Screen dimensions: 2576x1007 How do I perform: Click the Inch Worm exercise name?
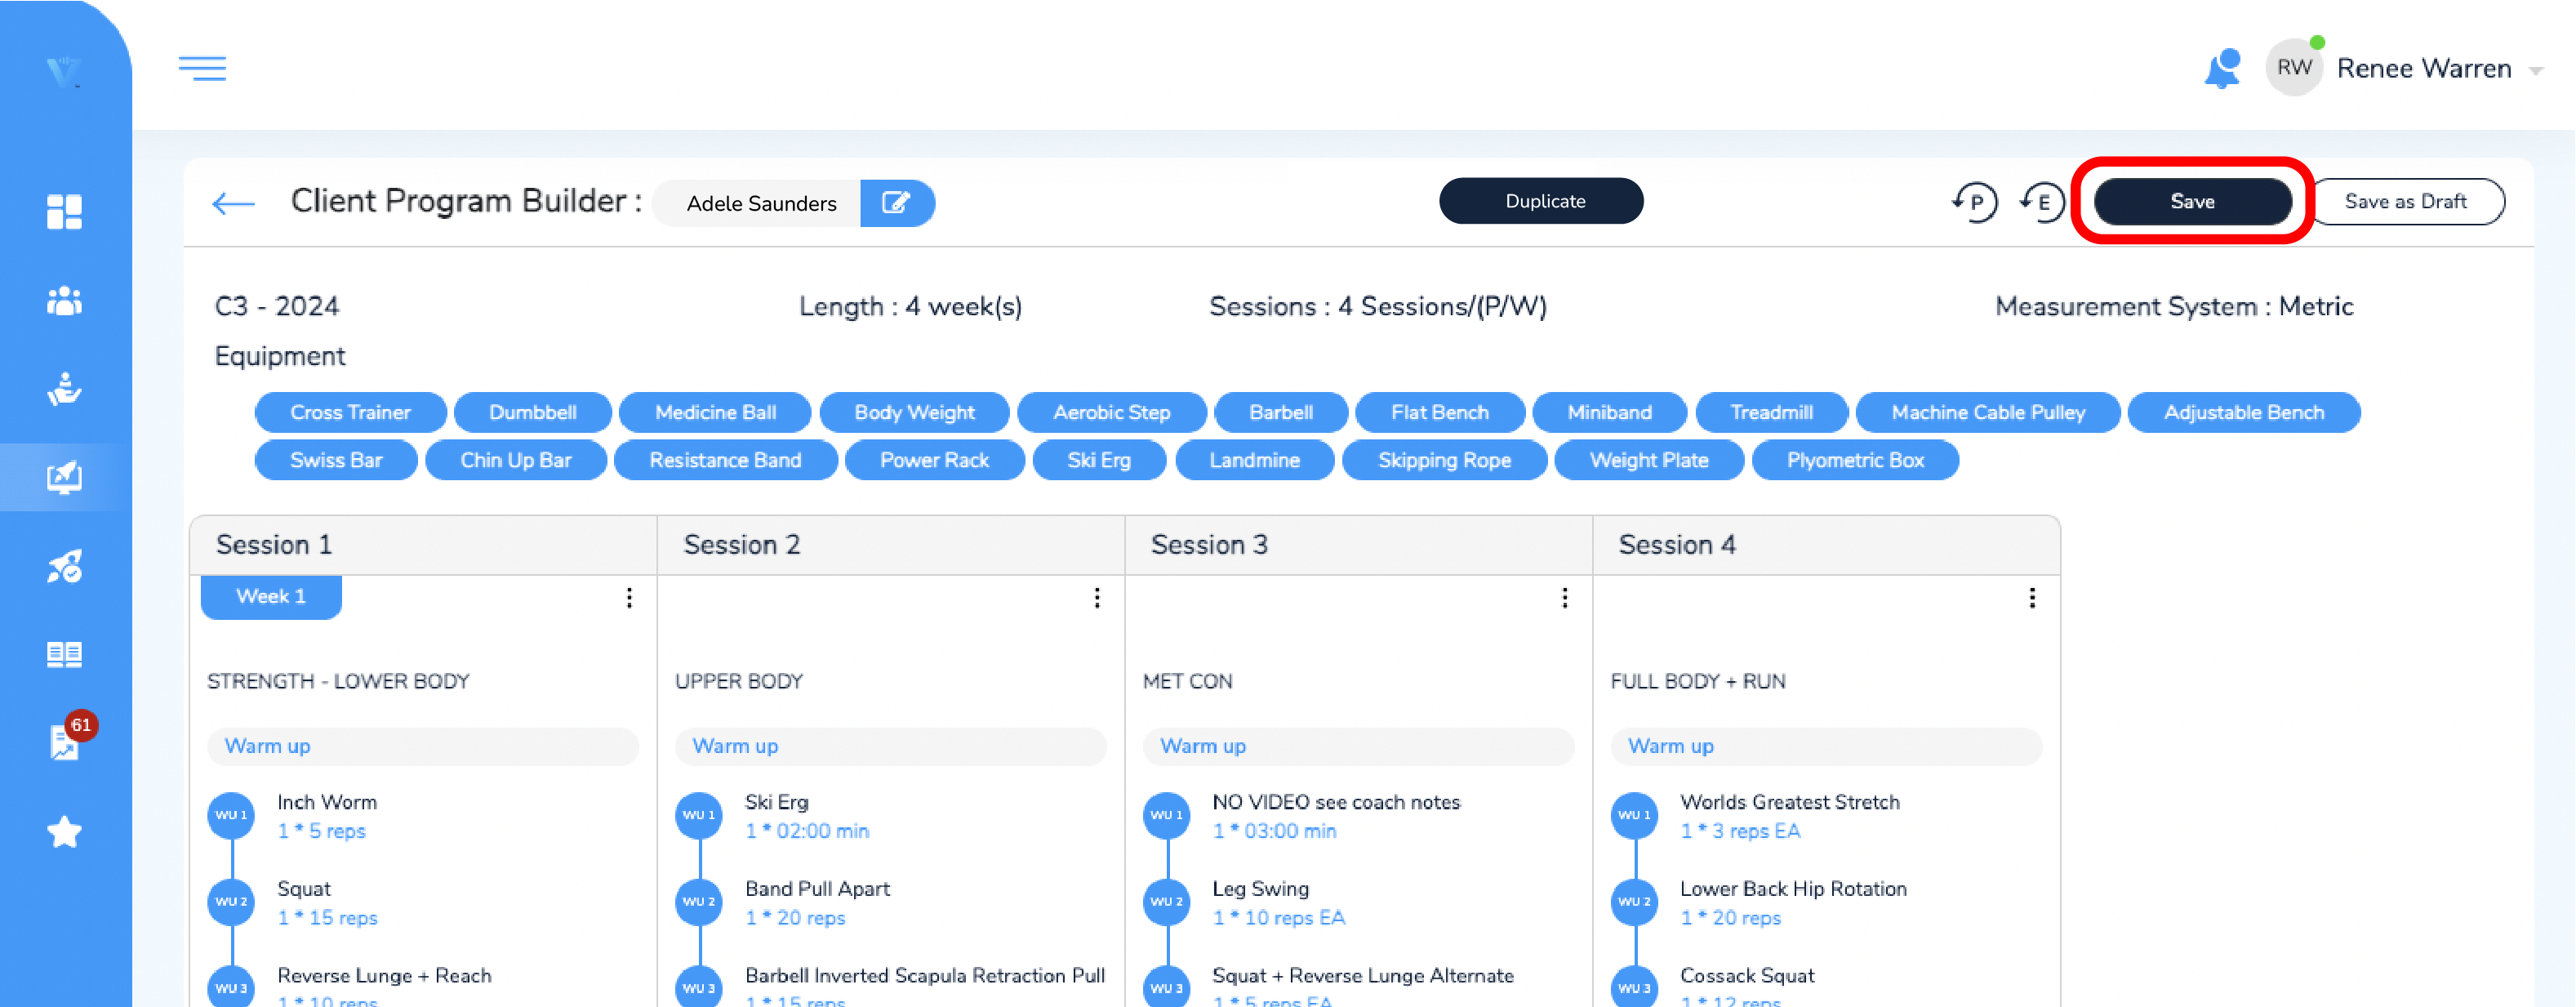point(327,802)
